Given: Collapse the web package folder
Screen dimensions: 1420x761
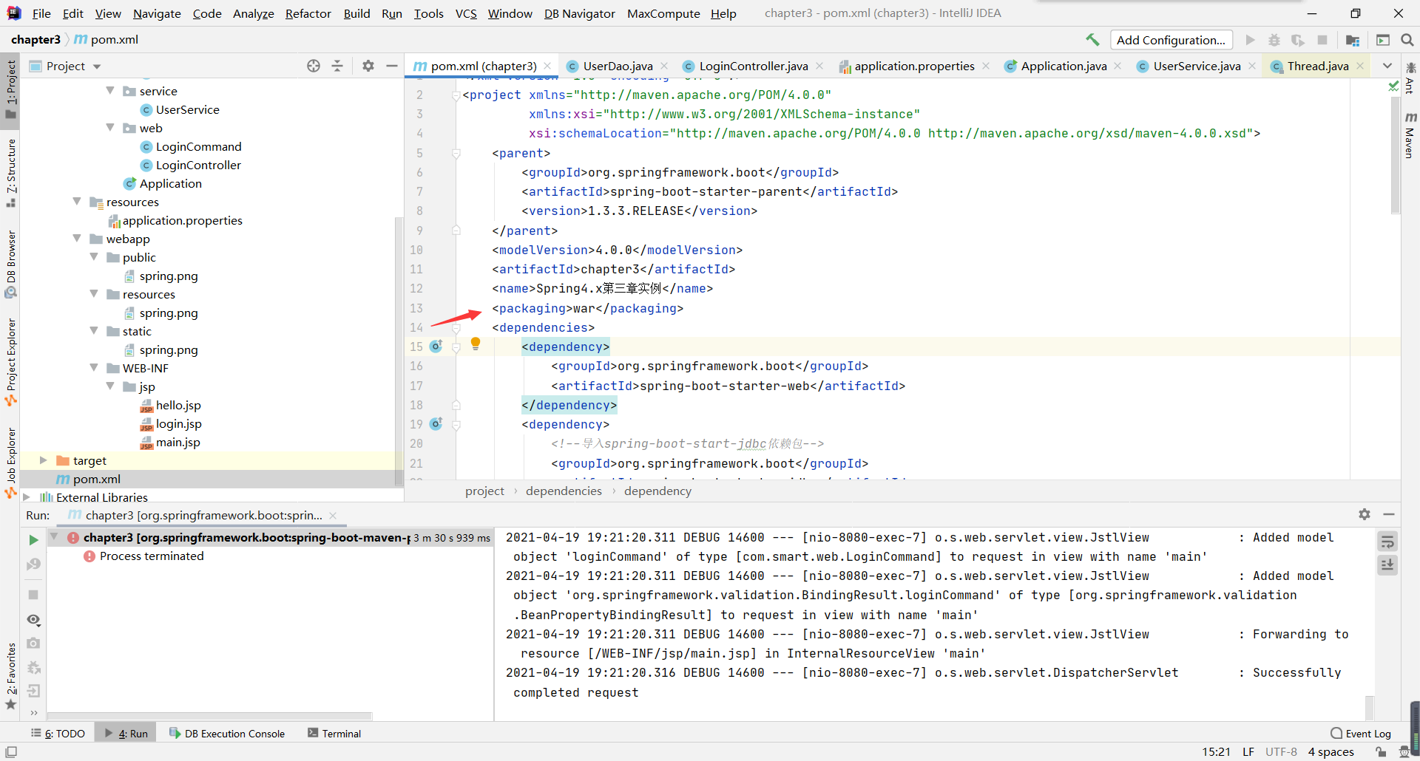Looking at the screenshot, I should click(110, 128).
